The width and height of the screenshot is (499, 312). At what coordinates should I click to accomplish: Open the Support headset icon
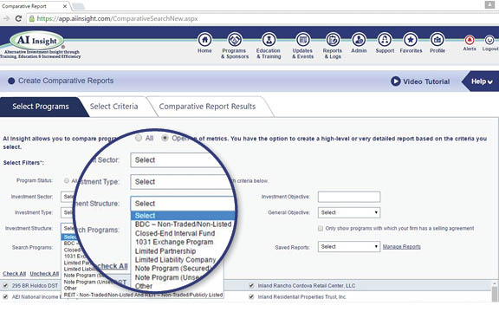(x=385, y=40)
